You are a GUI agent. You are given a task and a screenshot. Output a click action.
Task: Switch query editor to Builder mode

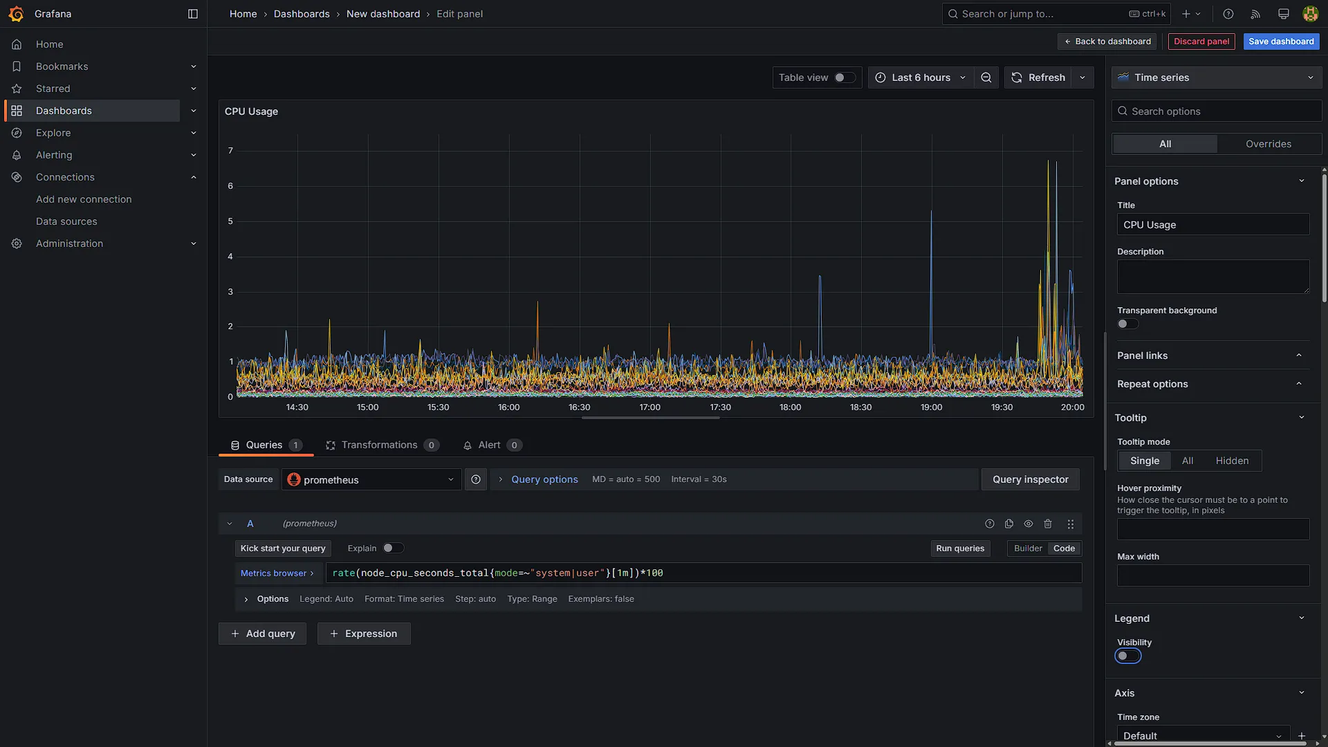[1028, 548]
